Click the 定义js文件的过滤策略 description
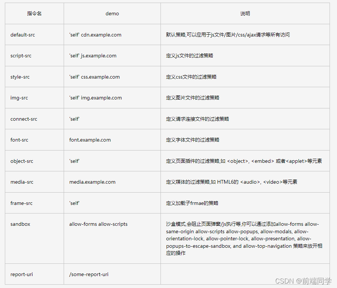 pos(190,56)
